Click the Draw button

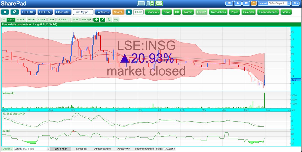75,19
